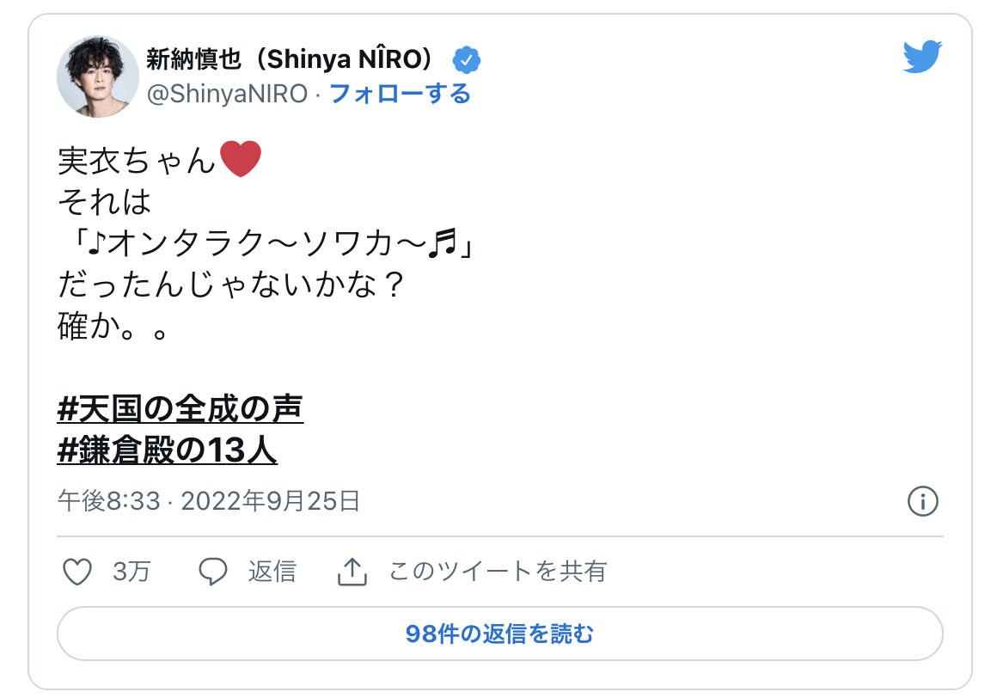The image size is (1003, 698).
Task: Open the hashtag #鎌倉殿の13人
Action: point(168,451)
